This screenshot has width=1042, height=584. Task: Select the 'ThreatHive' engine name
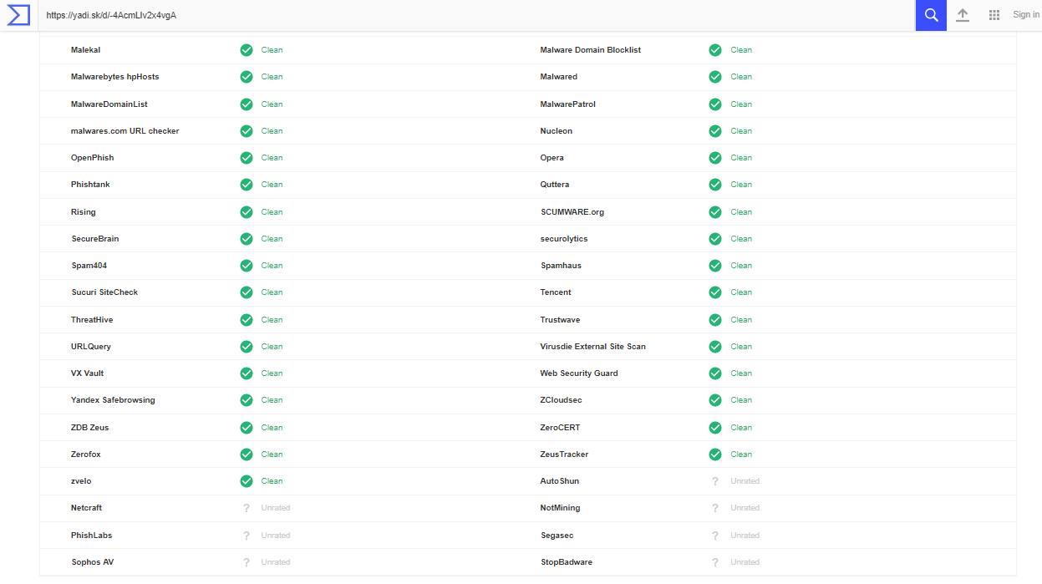[92, 320]
